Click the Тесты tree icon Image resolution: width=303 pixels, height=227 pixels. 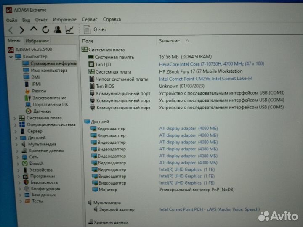pos(28,201)
